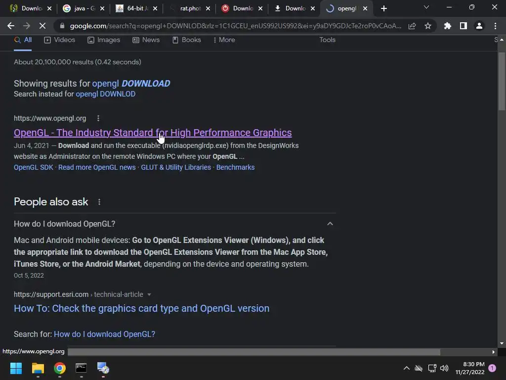Screen dimensions: 506x380
Task: Open the search Tools options
Action: coord(327,40)
